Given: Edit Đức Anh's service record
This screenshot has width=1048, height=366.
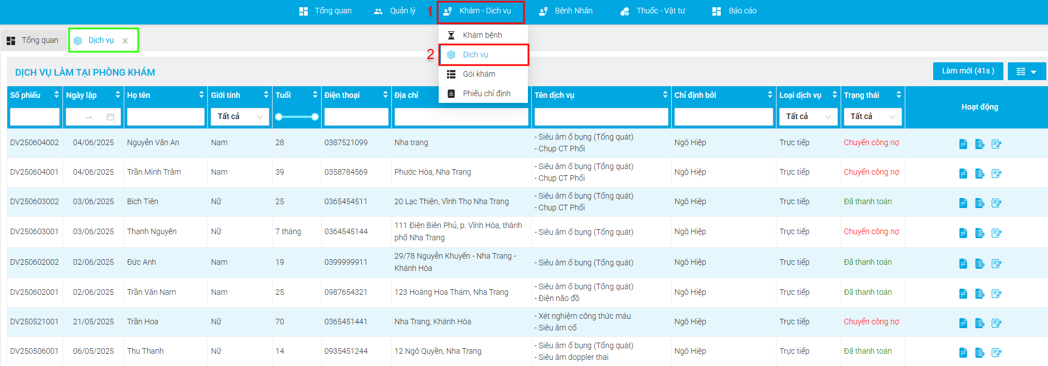Looking at the screenshot, I should [997, 264].
